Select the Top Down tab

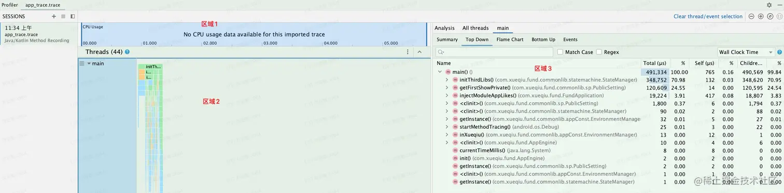477,39
